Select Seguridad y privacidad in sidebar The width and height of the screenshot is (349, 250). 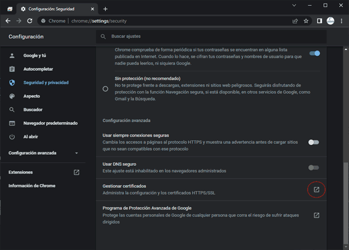click(46, 82)
